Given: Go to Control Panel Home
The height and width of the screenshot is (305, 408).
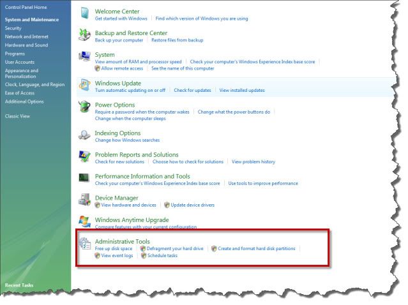Looking at the screenshot, I should pyautogui.click(x=26, y=7).
